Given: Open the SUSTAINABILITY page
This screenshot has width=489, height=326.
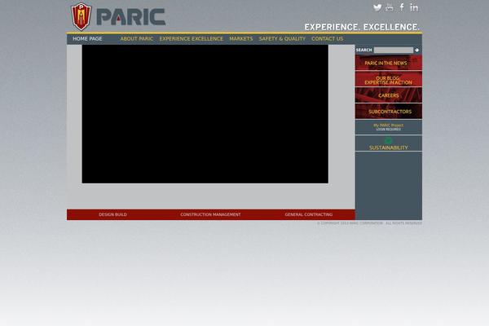Looking at the screenshot, I should pyautogui.click(x=389, y=148).
